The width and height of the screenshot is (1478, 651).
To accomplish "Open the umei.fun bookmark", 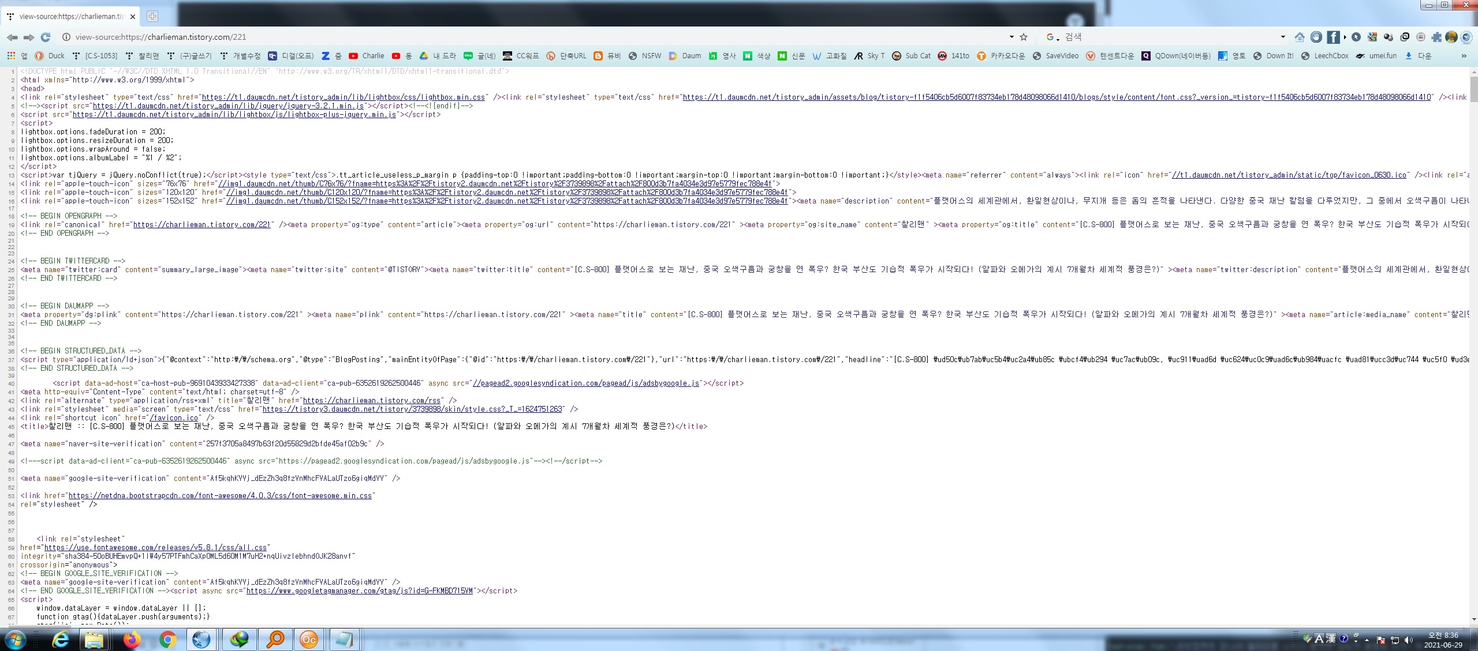I will [x=1376, y=56].
